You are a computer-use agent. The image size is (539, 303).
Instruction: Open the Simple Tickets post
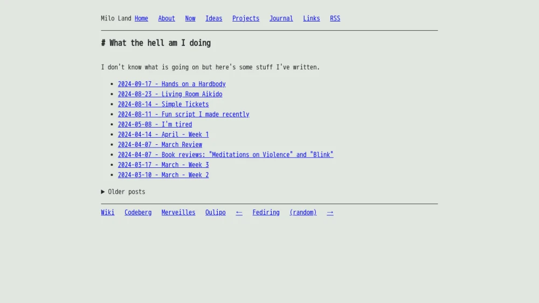coord(163,104)
